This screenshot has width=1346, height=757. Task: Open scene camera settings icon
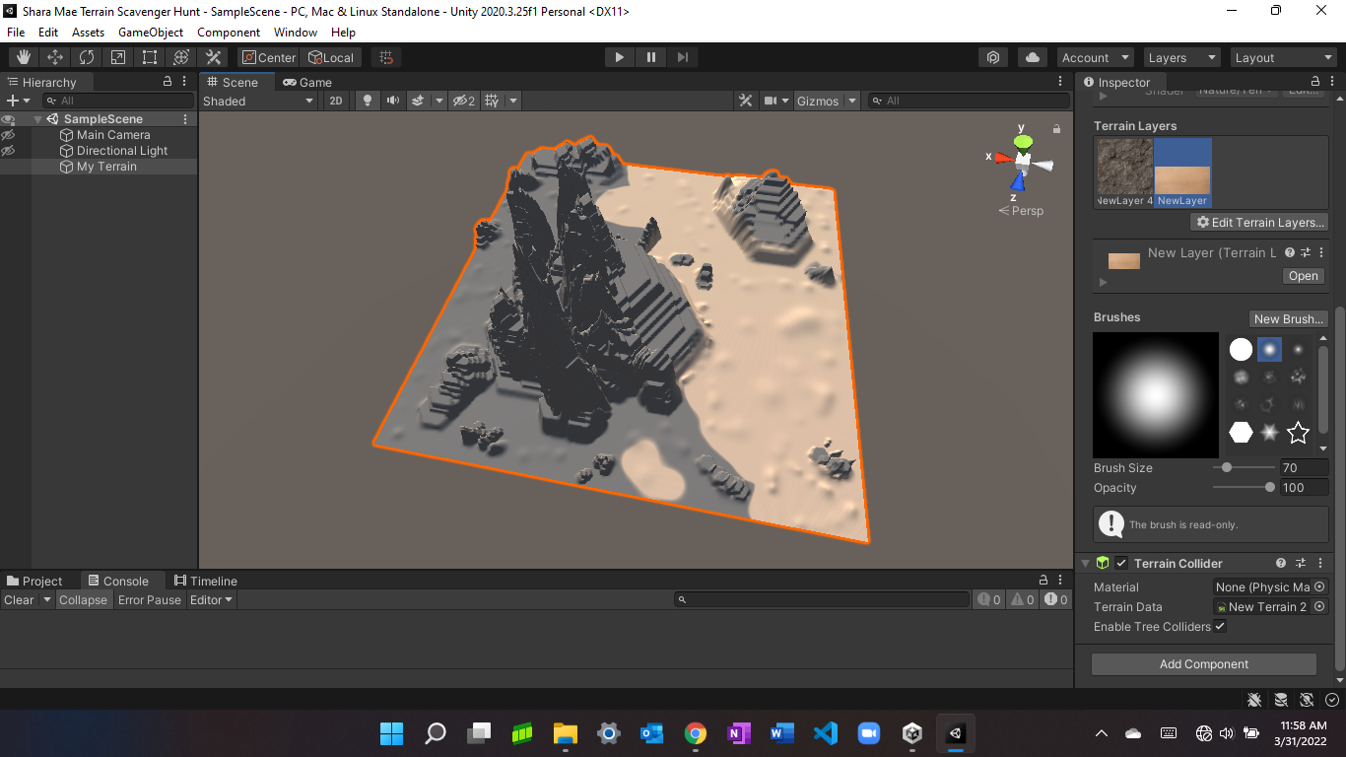(x=772, y=101)
